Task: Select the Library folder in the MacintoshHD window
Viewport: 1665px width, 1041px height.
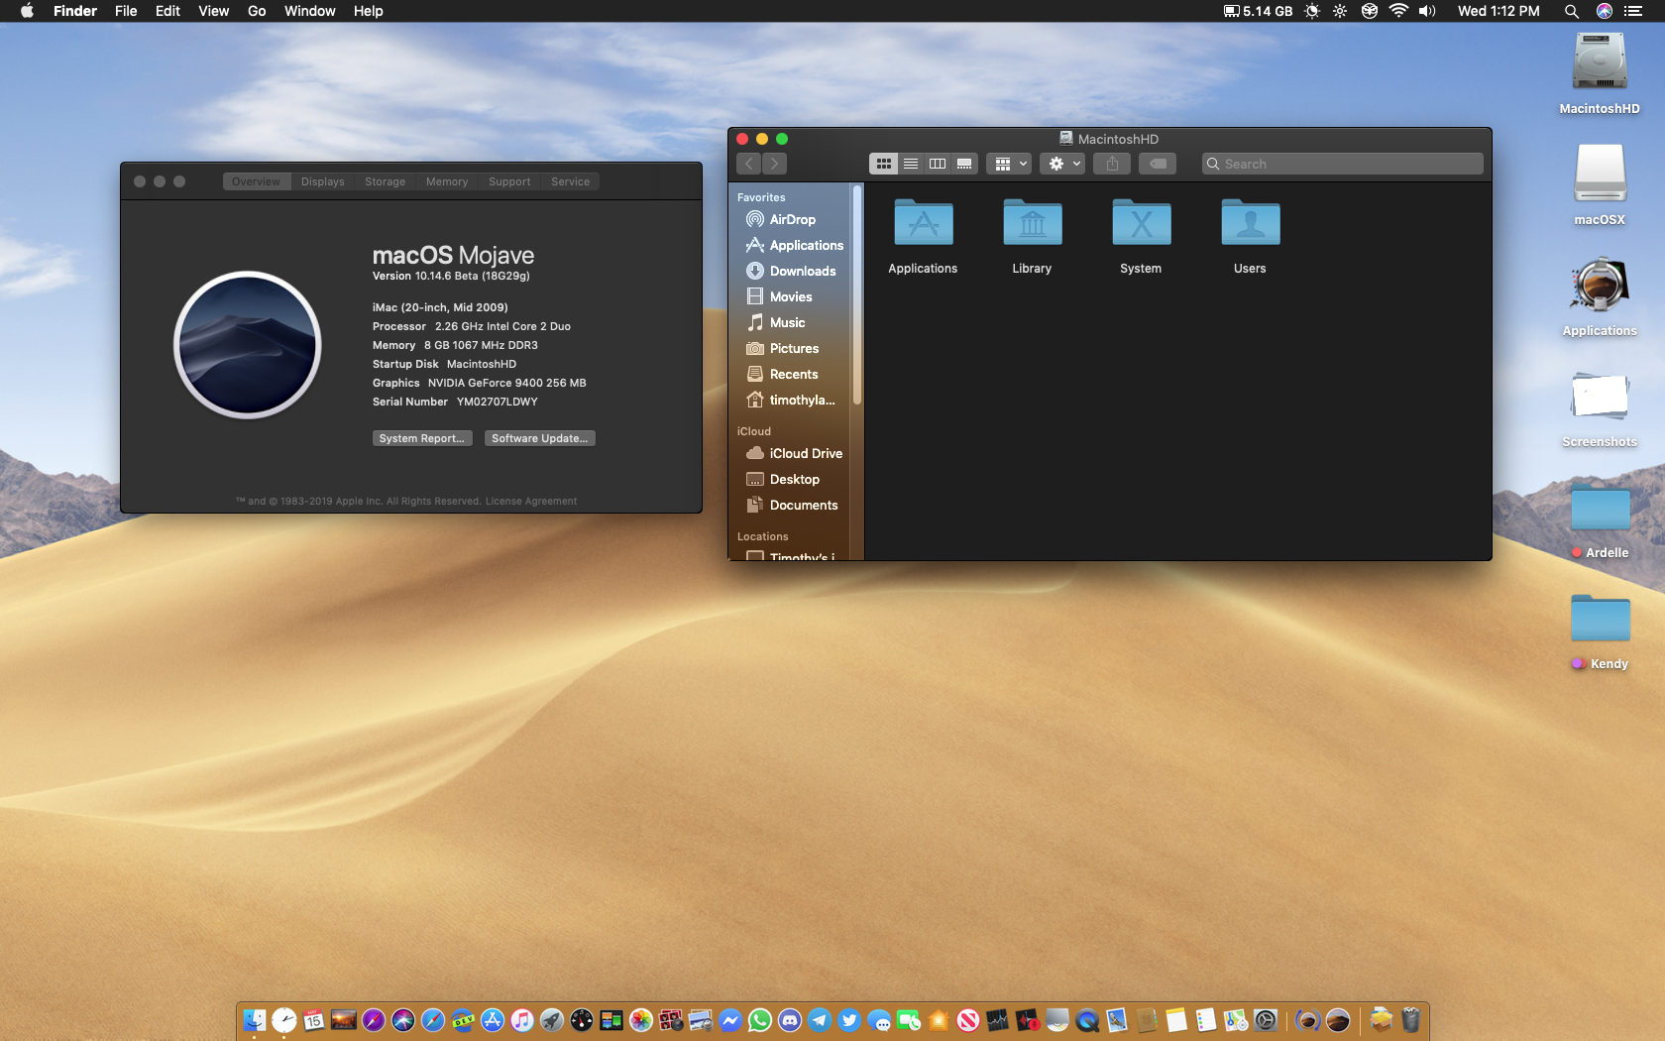Action: coord(1032,237)
